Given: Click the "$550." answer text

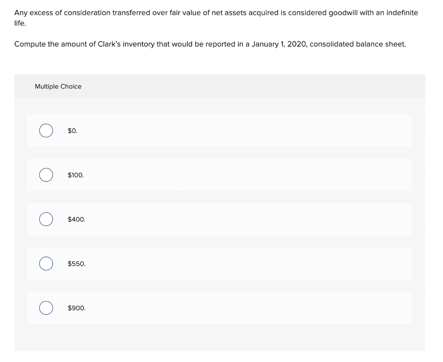Looking at the screenshot, I should 76,264.
